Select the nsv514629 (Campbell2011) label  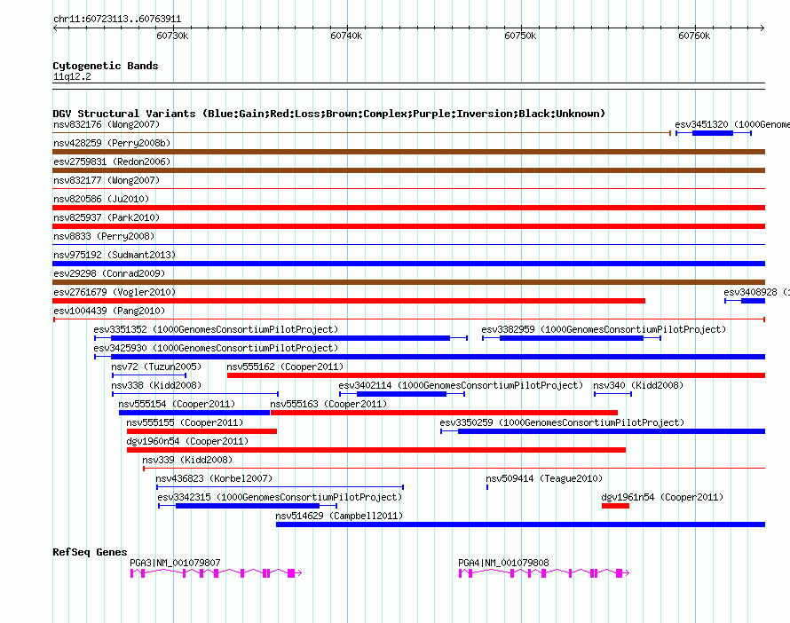click(339, 516)
